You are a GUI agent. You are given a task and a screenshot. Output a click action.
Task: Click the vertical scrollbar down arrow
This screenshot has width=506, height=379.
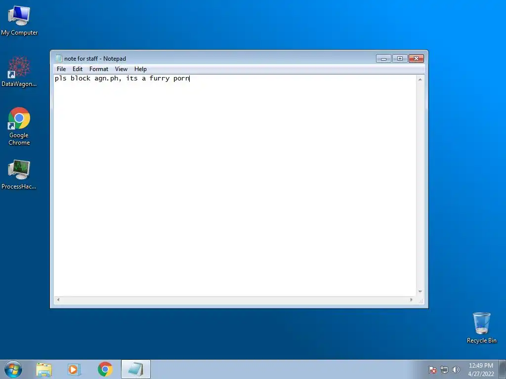[x=420, y=291]
